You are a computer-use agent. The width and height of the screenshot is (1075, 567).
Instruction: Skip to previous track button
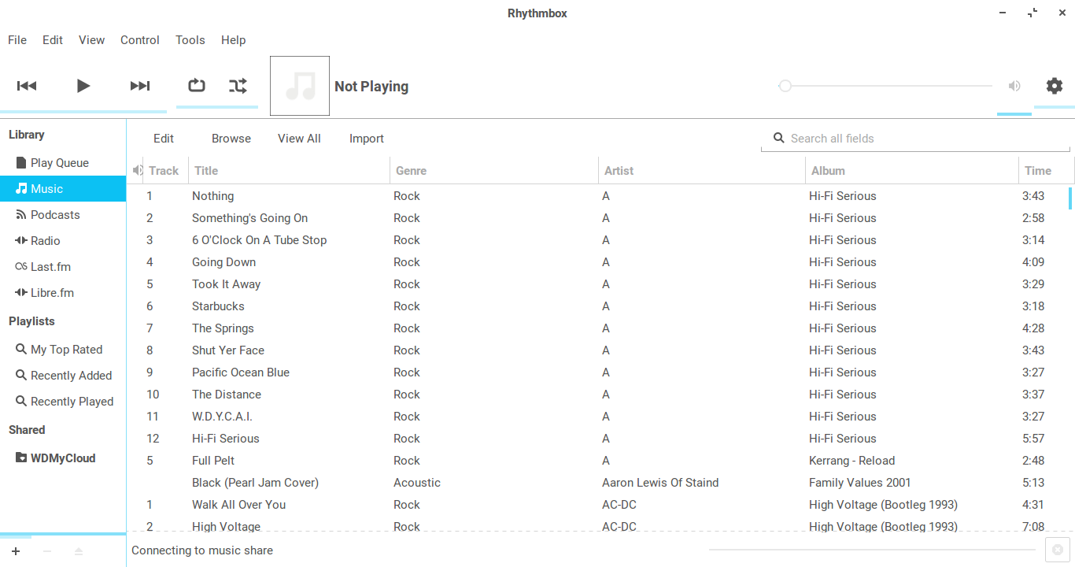coord(27,86)
